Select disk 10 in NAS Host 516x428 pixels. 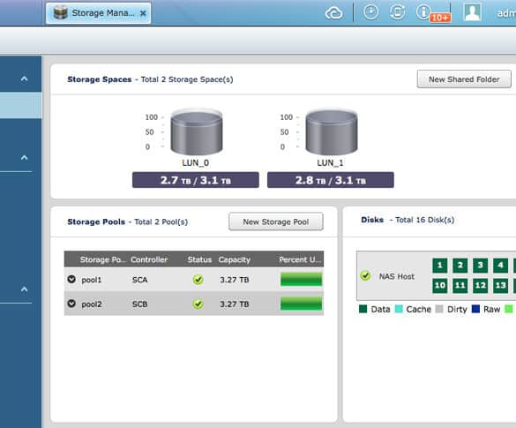439,285
